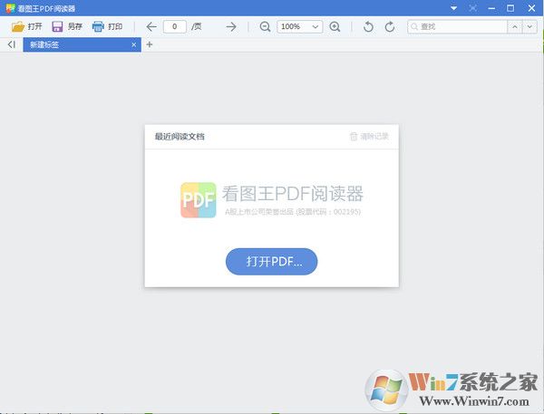Viewport: 544px width, 414px height.
Task: Click the page number input field
Action: (175, 27)
